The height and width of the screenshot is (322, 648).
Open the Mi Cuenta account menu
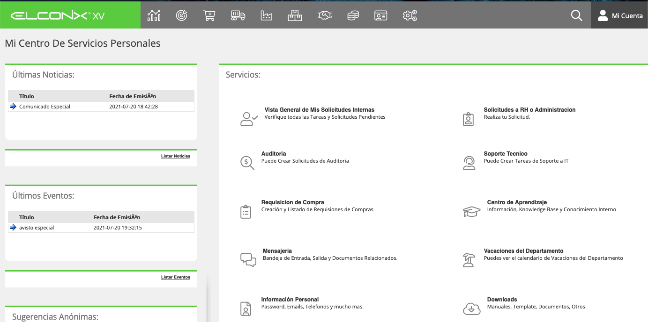(619, 15)
